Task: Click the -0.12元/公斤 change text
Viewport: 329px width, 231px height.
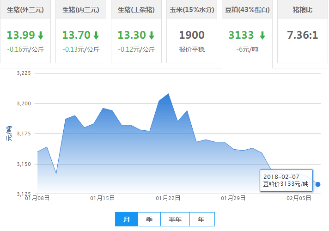Action: click(x=136, y=49)
